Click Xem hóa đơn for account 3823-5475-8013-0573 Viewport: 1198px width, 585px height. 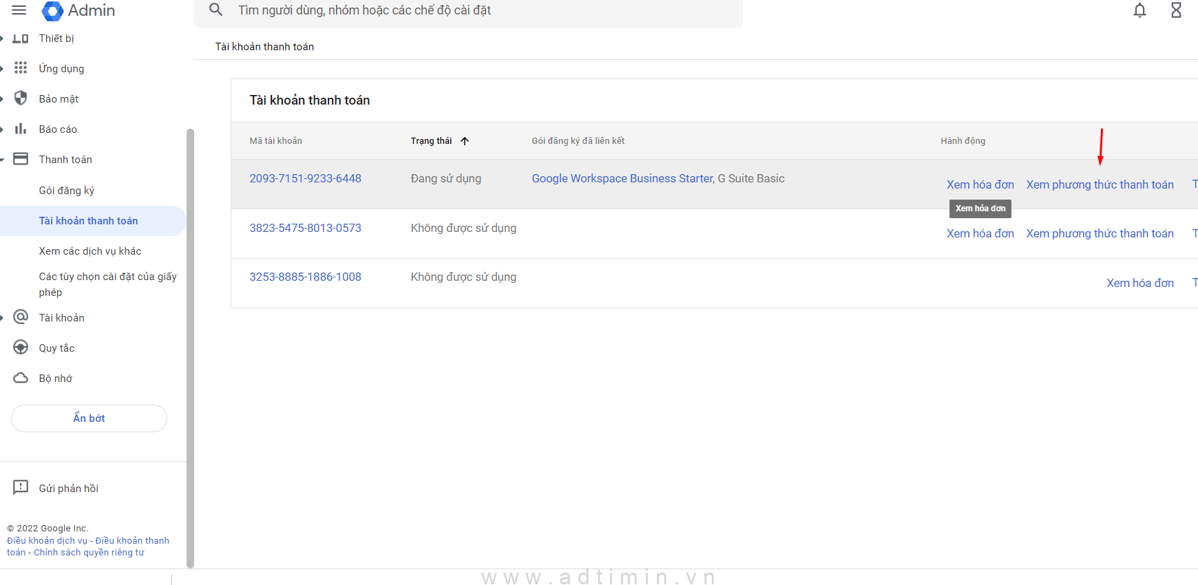tap(980, 233)
